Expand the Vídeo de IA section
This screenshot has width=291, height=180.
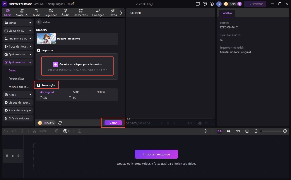coord(18,31)
